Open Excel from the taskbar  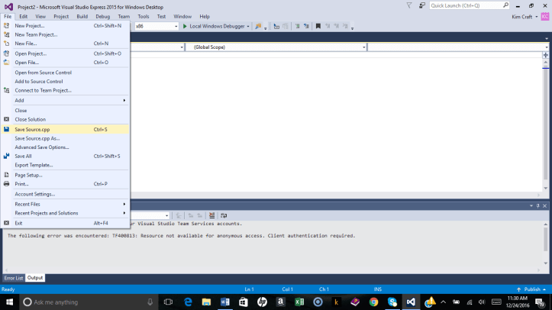pos(299,302)
